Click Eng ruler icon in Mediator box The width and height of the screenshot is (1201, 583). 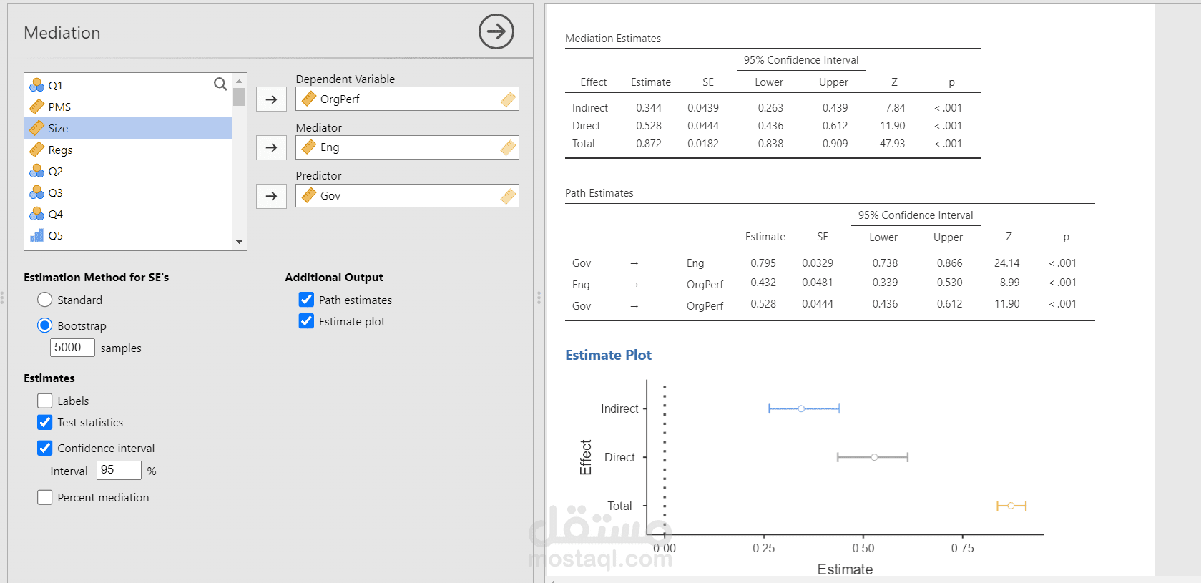click(309, 147)
